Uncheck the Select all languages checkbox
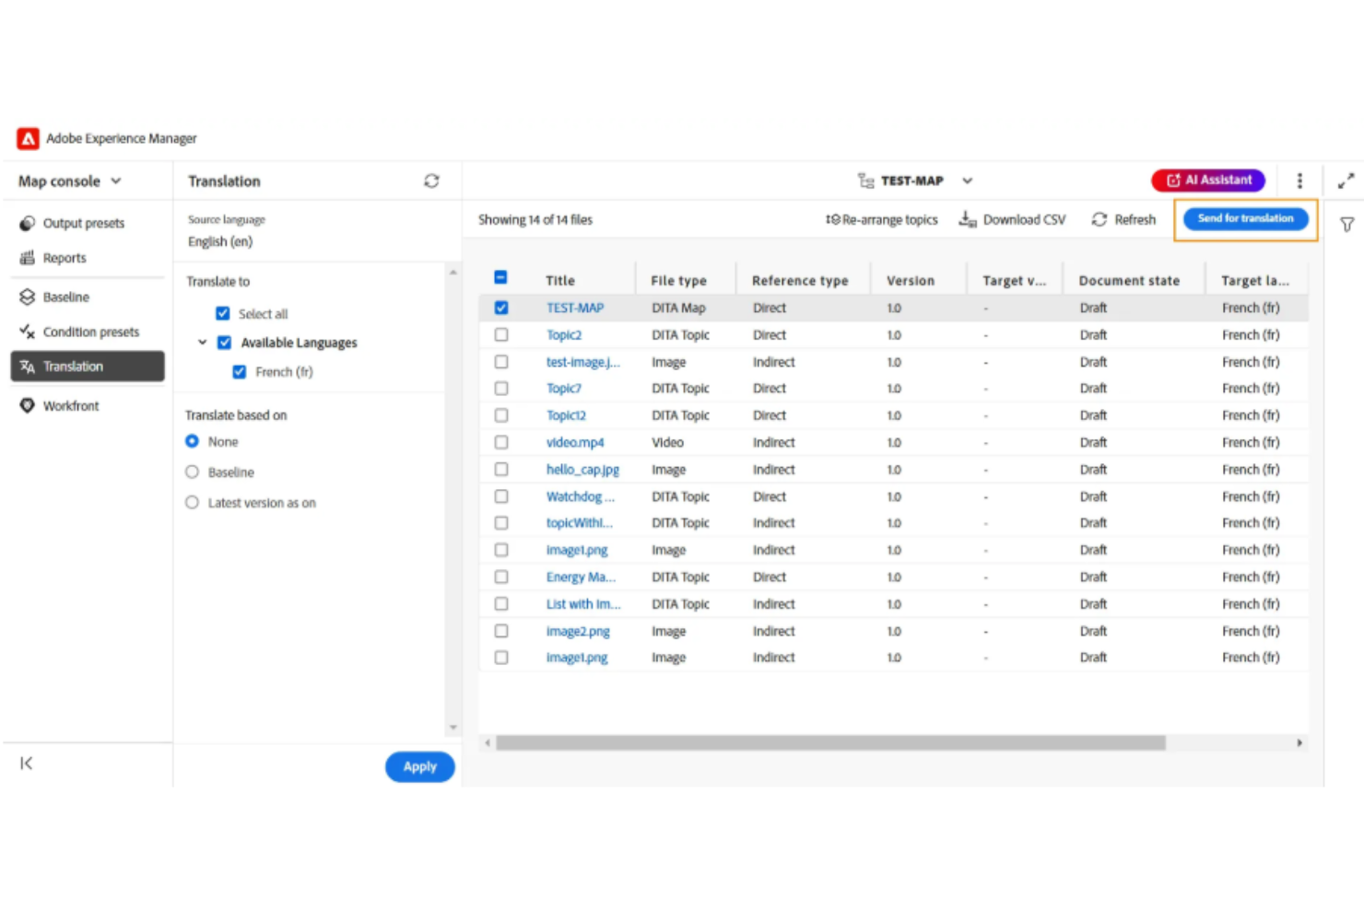Screen dimensions: 1364x909 click(222, 313)
